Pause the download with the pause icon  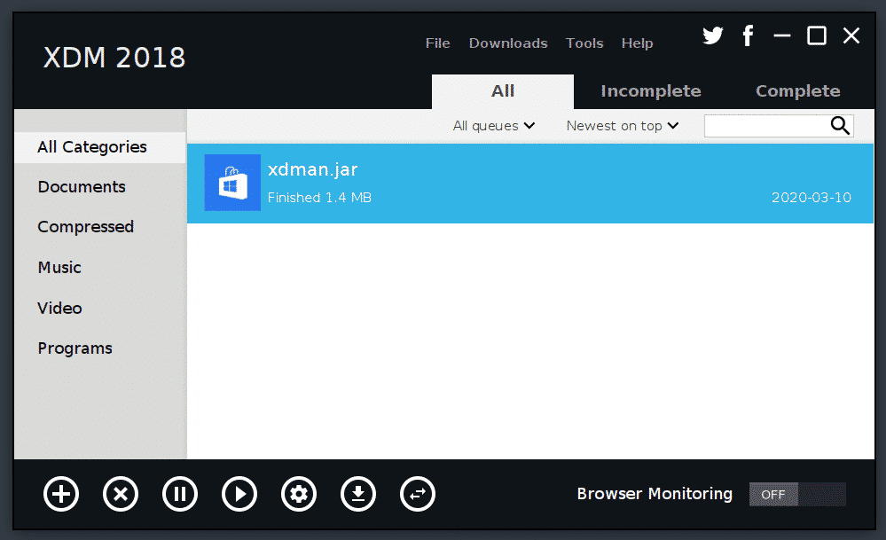point(180,494)
